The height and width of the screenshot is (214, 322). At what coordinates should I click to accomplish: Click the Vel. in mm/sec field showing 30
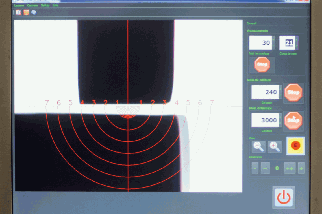pyautogui.click(x=260, y=43)
